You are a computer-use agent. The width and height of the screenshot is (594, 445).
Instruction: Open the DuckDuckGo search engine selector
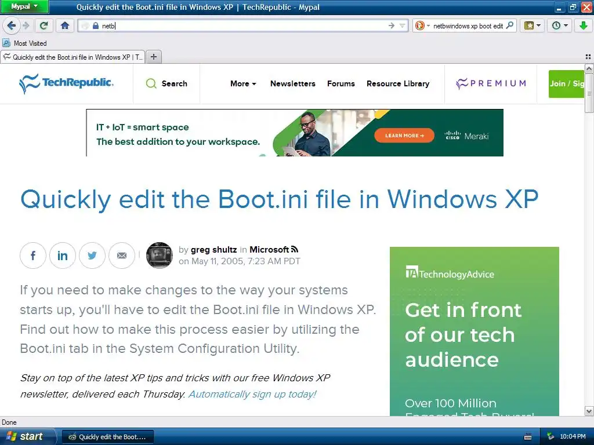422,25
